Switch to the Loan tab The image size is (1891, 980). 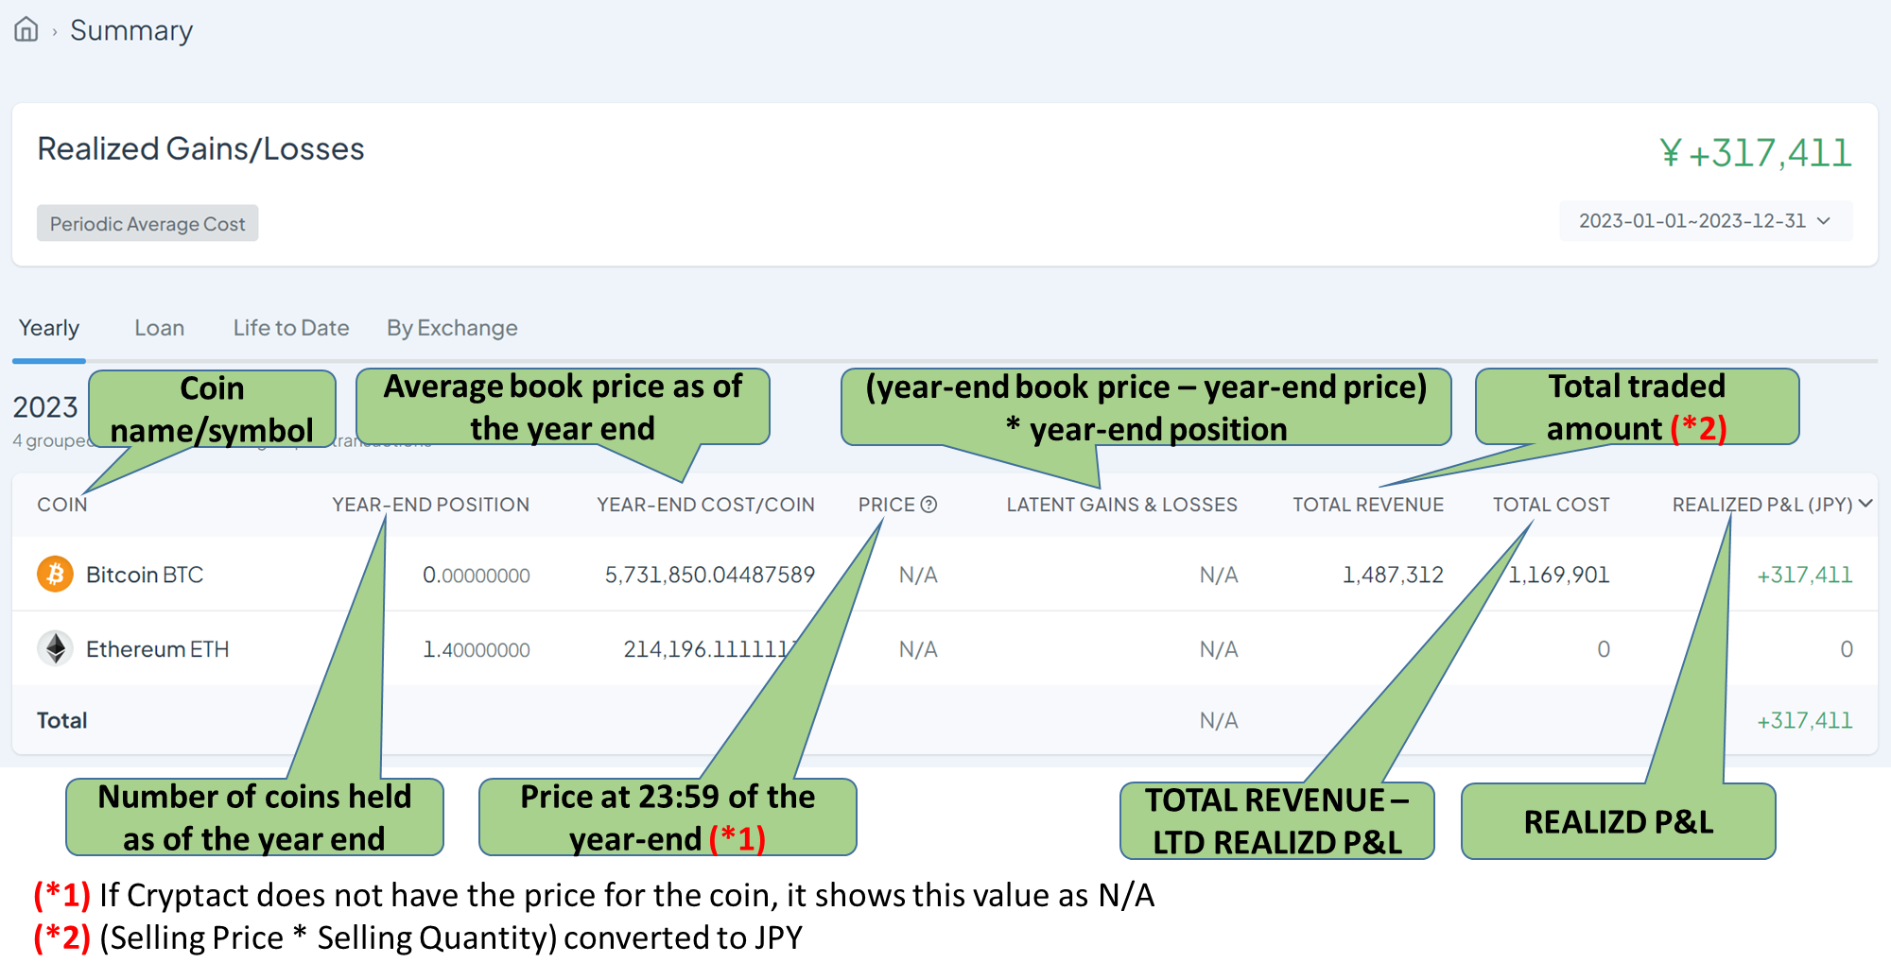tap(159, 328)
